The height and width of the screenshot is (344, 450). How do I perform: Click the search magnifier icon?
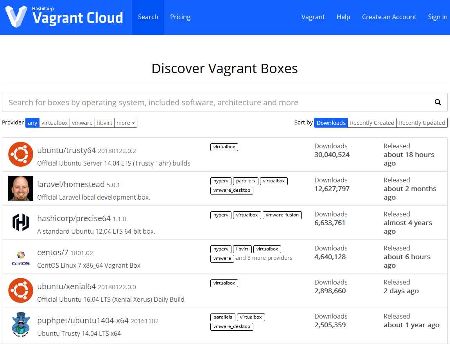tap(438, 103)
